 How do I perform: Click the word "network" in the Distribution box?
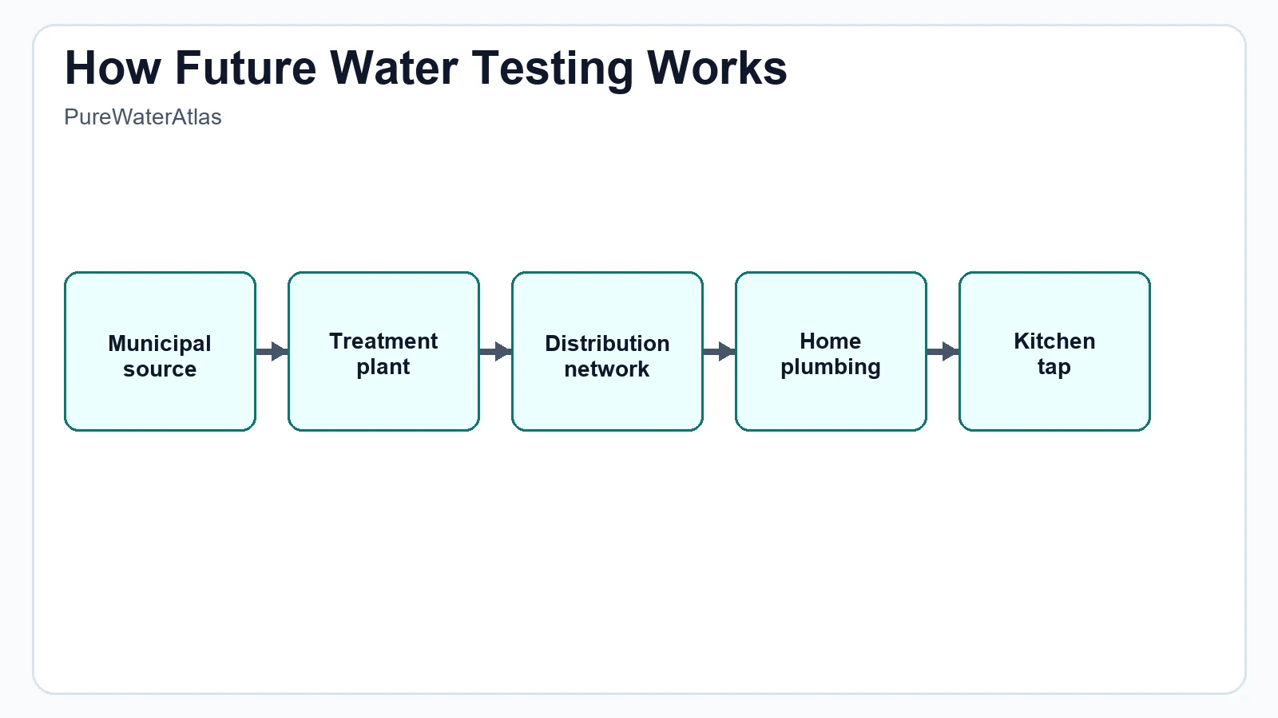click(607, 369)
